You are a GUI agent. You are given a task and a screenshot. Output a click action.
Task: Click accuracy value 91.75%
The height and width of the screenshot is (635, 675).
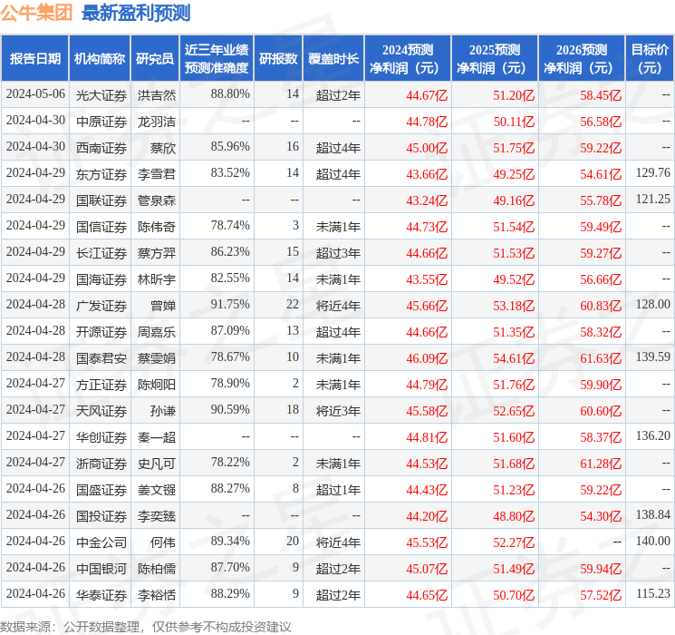(x=230, y=305)
